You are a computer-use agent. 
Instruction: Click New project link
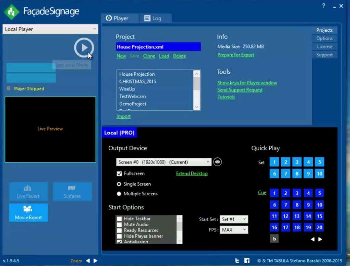coord(121,56)
